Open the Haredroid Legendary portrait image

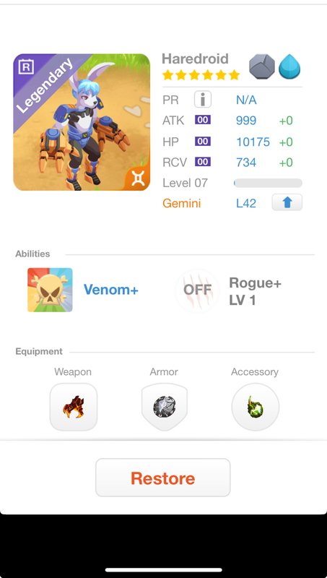[82, 122]
